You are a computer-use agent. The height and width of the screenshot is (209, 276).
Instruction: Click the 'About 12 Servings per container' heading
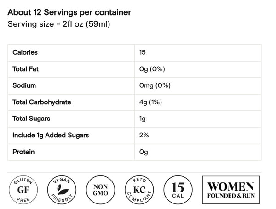click(x=69, y=12)
